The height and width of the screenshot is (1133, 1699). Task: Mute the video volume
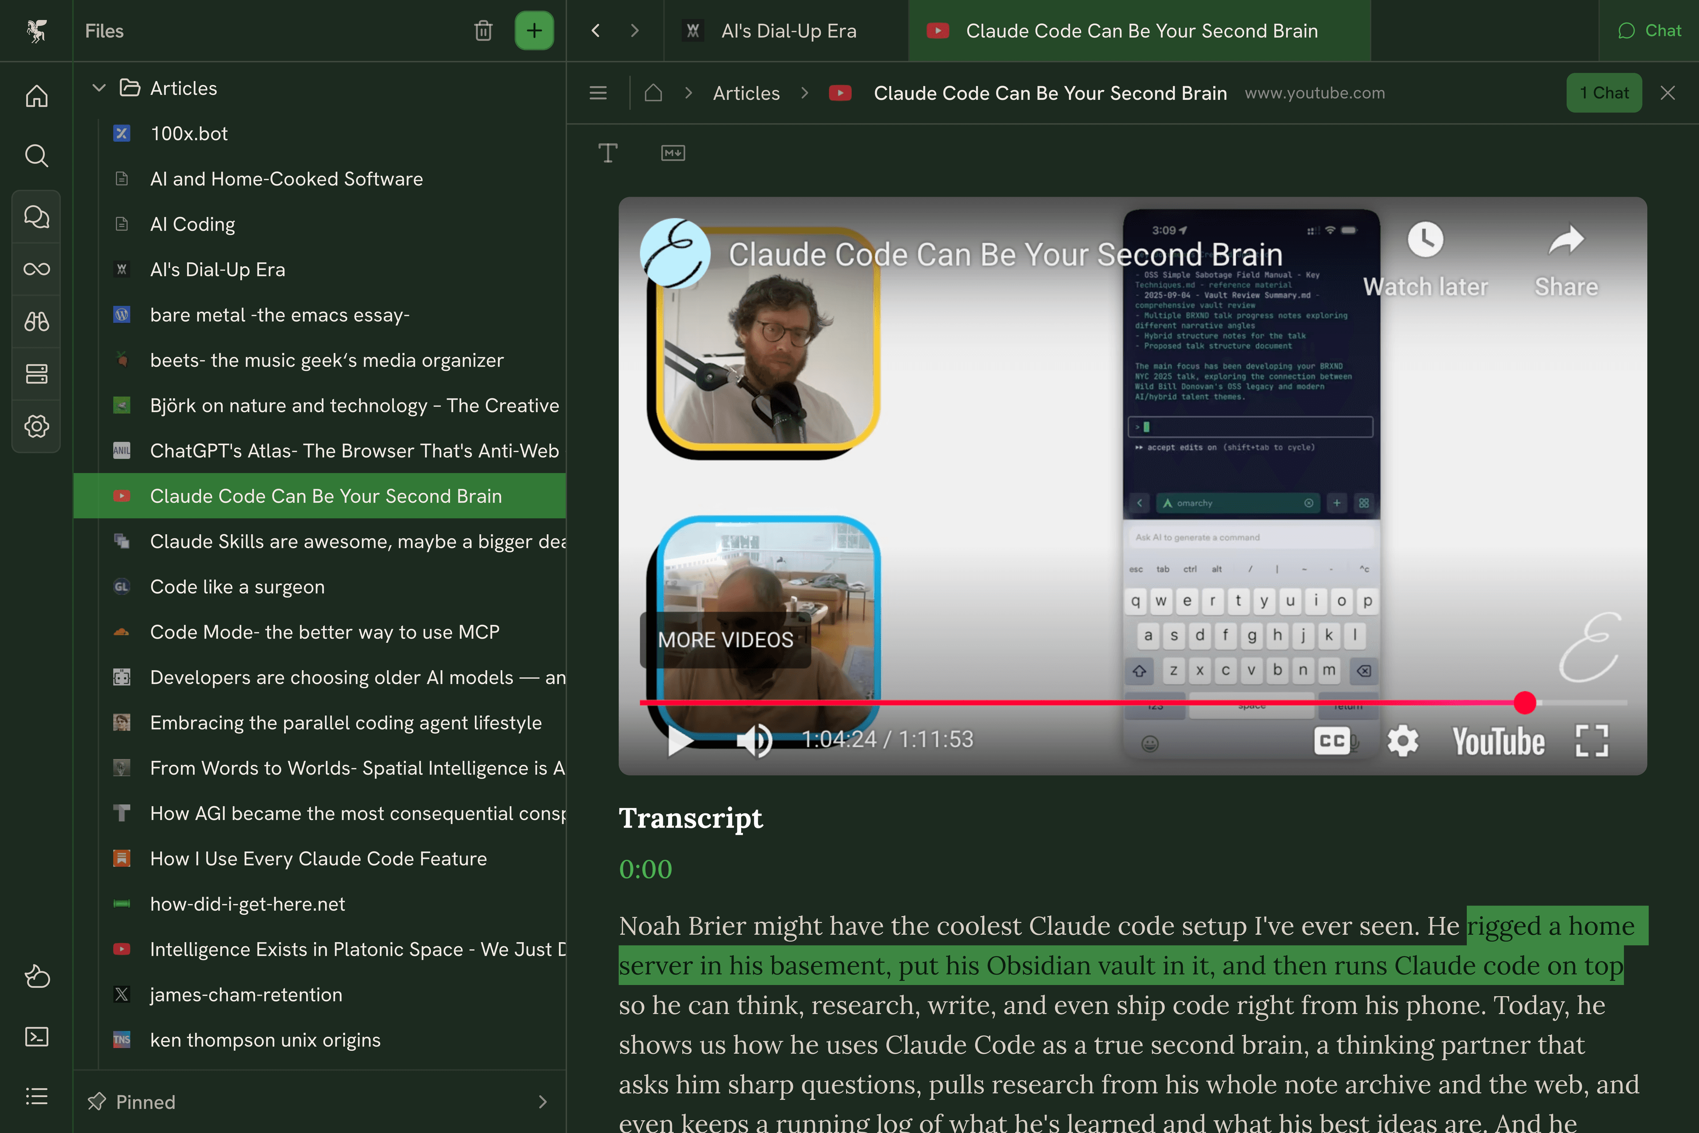[754, 740]
